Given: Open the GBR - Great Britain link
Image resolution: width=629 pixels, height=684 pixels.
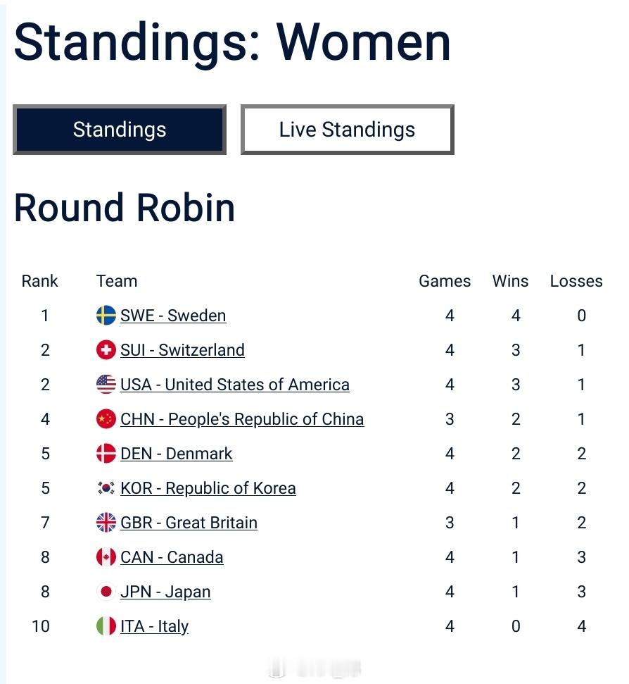Looking at the screenshot, I should coord(189,523).
